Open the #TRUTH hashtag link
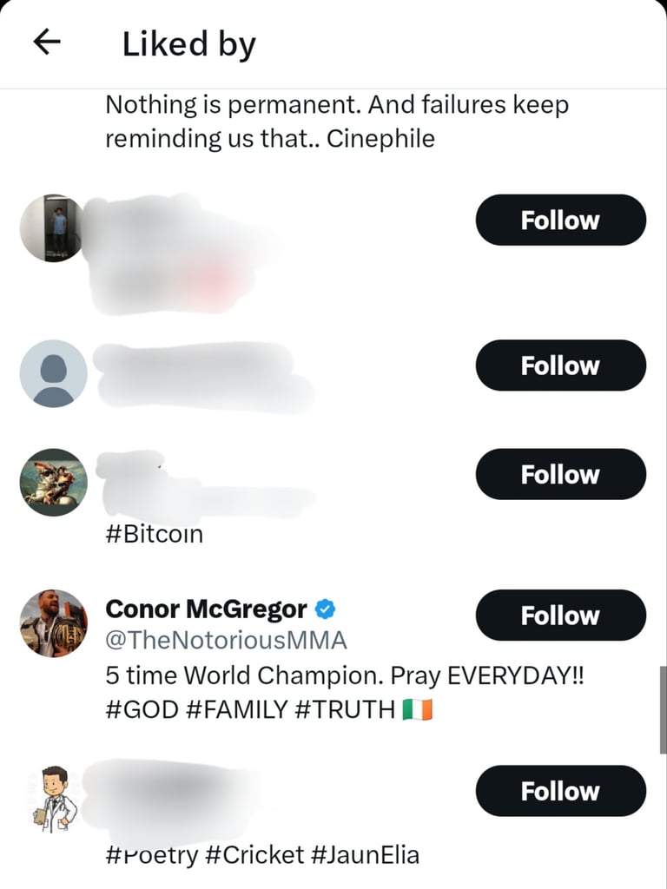 345,709
